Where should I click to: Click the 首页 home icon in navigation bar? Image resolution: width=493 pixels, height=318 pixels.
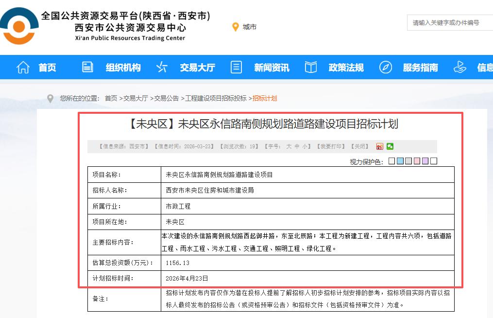tap(22, 67)
